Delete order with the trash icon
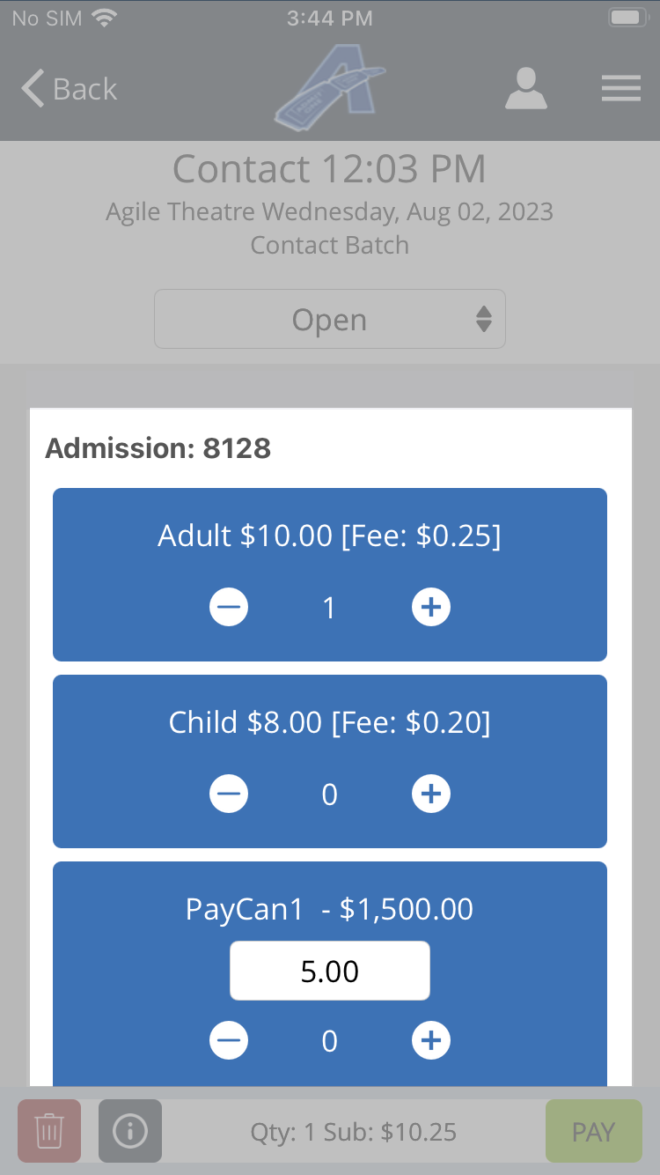Screen dimensions: 660x1175 (49, 1131)
